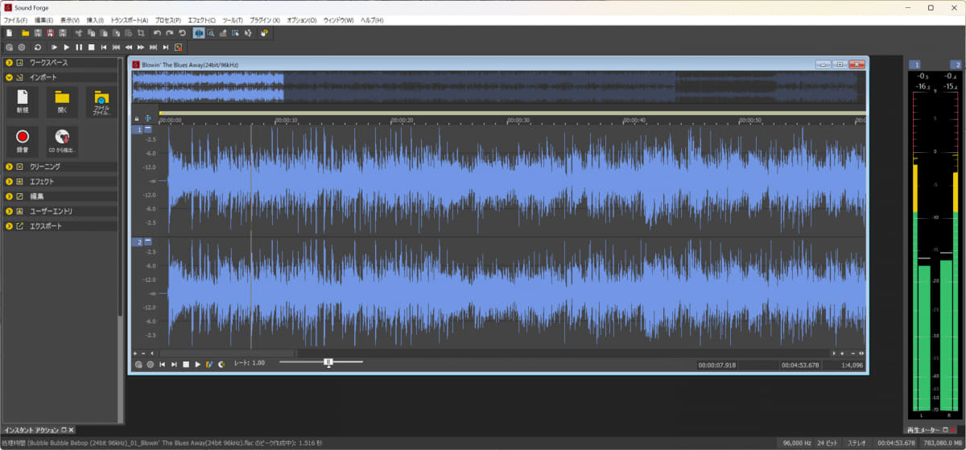Click the Help pointer question mark icon
Viewport: 966px width, 450px height.
tap(264, 33)
